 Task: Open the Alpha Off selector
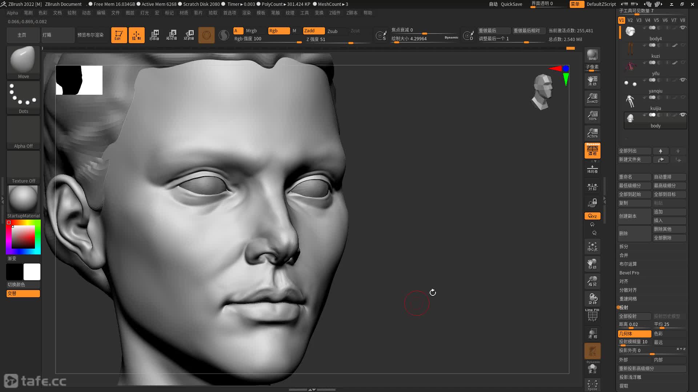point(23,132)
